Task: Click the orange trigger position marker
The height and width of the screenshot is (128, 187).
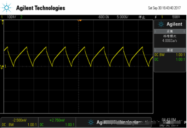Action: click(x=79, y=21)
